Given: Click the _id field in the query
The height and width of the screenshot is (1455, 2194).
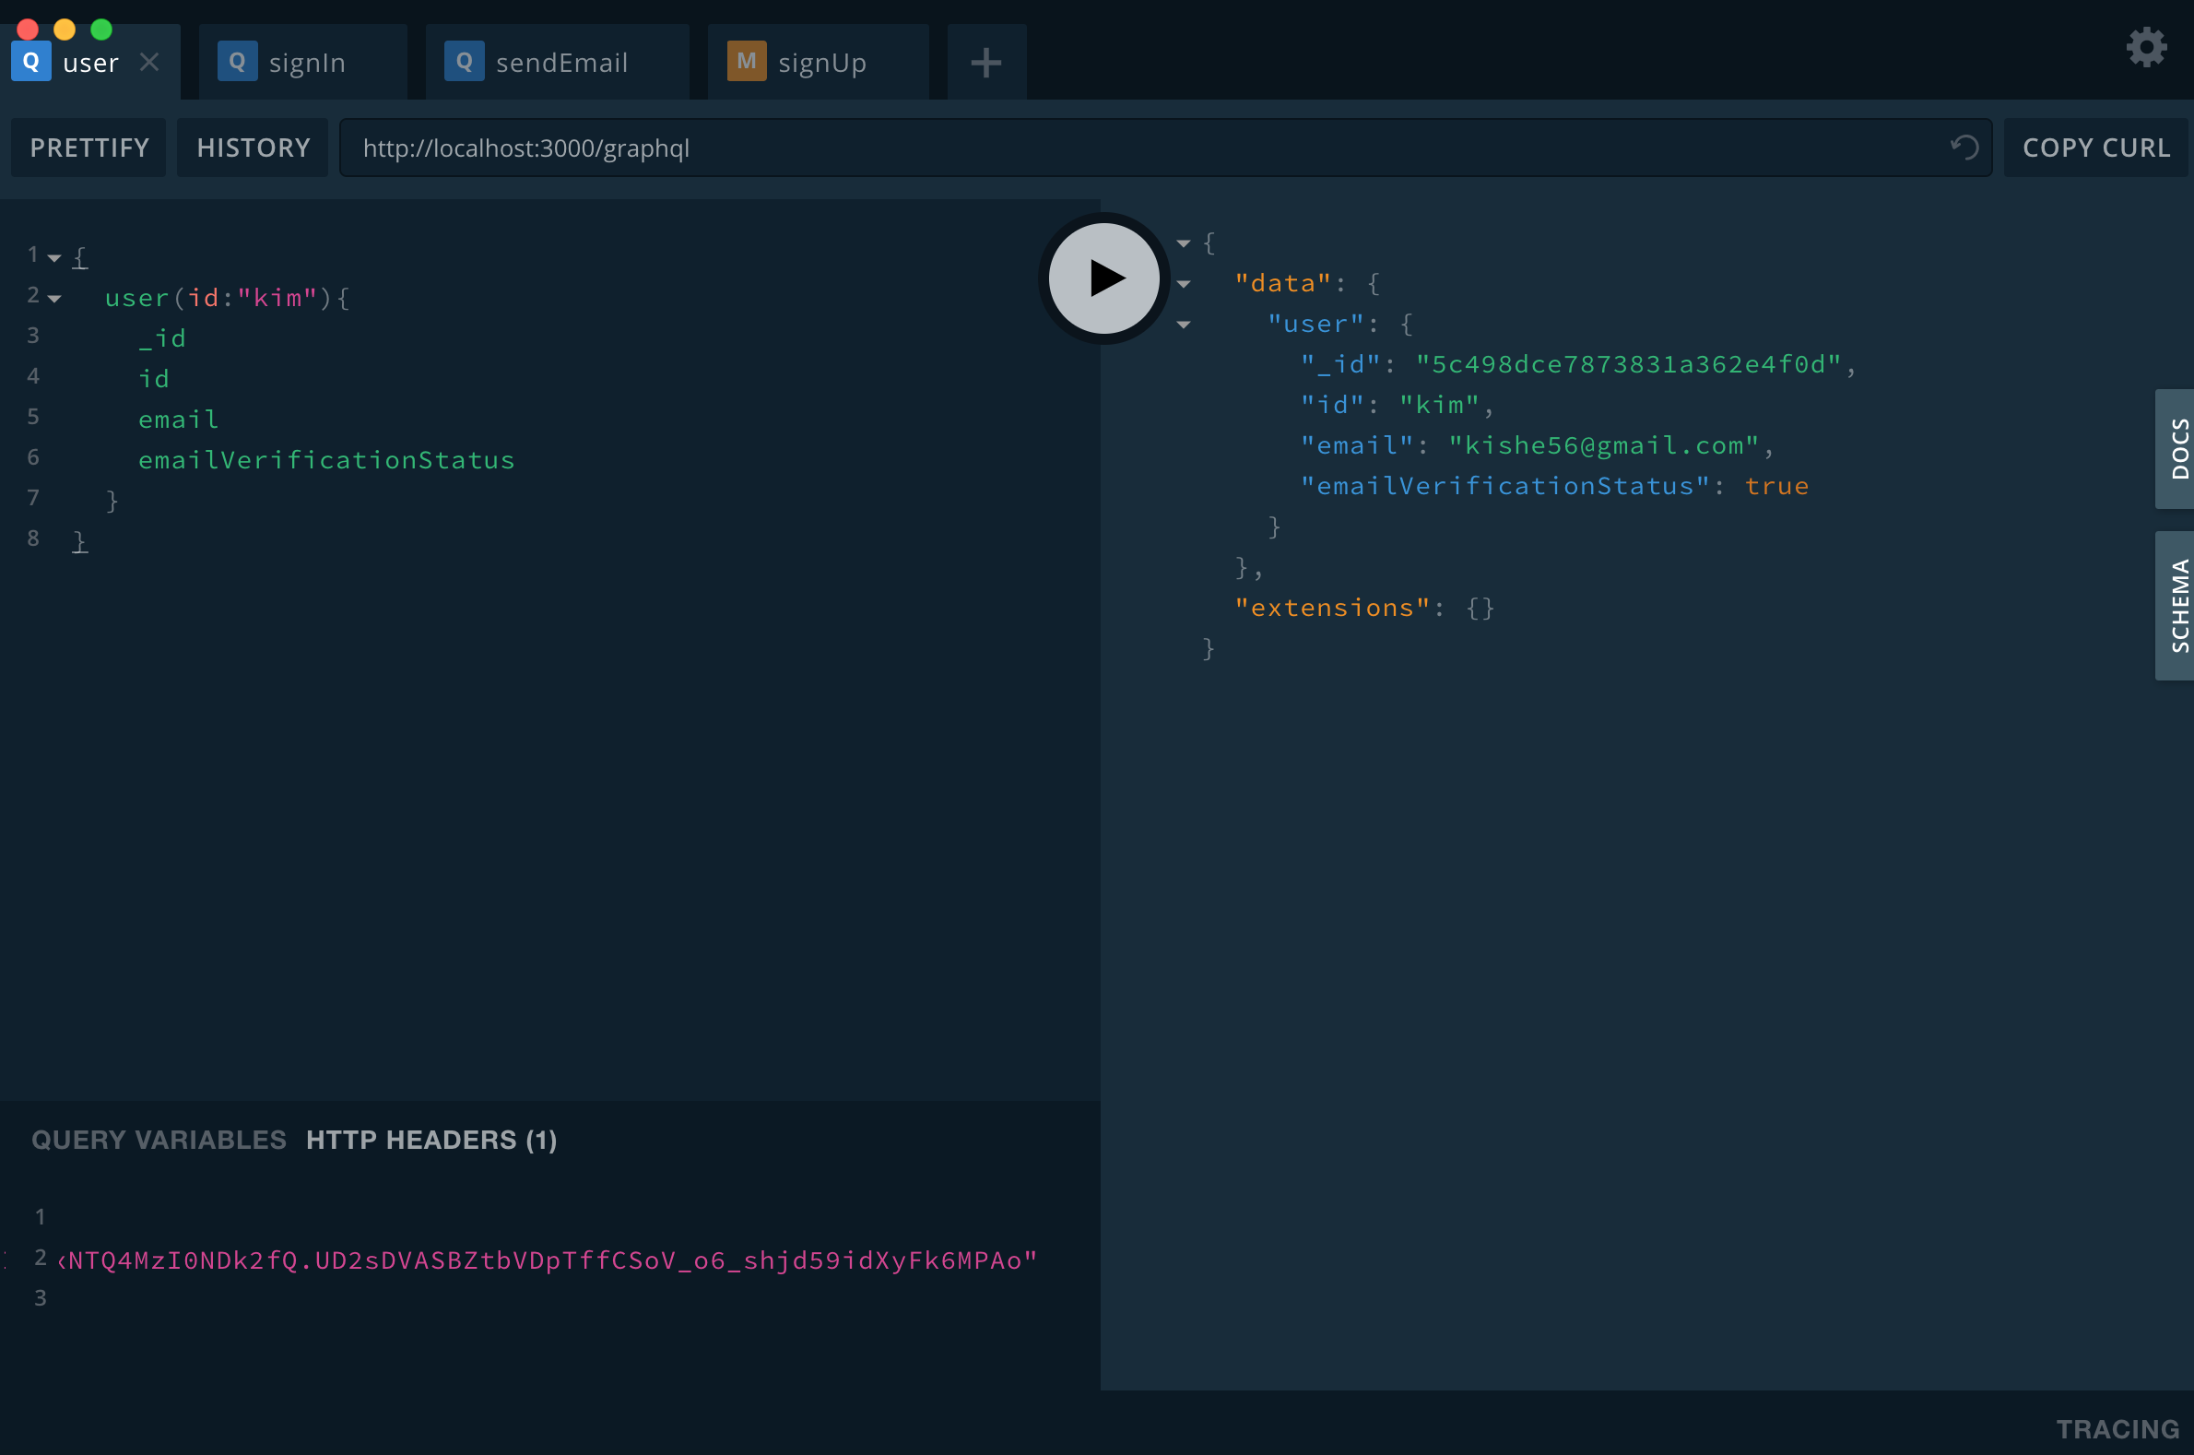Looking at the screenshot, I should point(162,338).
